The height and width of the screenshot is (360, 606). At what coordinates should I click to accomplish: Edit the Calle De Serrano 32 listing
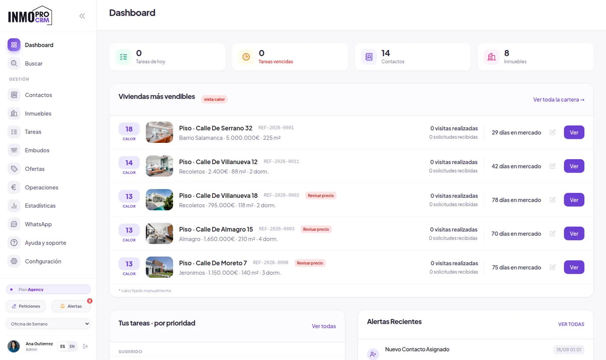(x=552, y=132)
